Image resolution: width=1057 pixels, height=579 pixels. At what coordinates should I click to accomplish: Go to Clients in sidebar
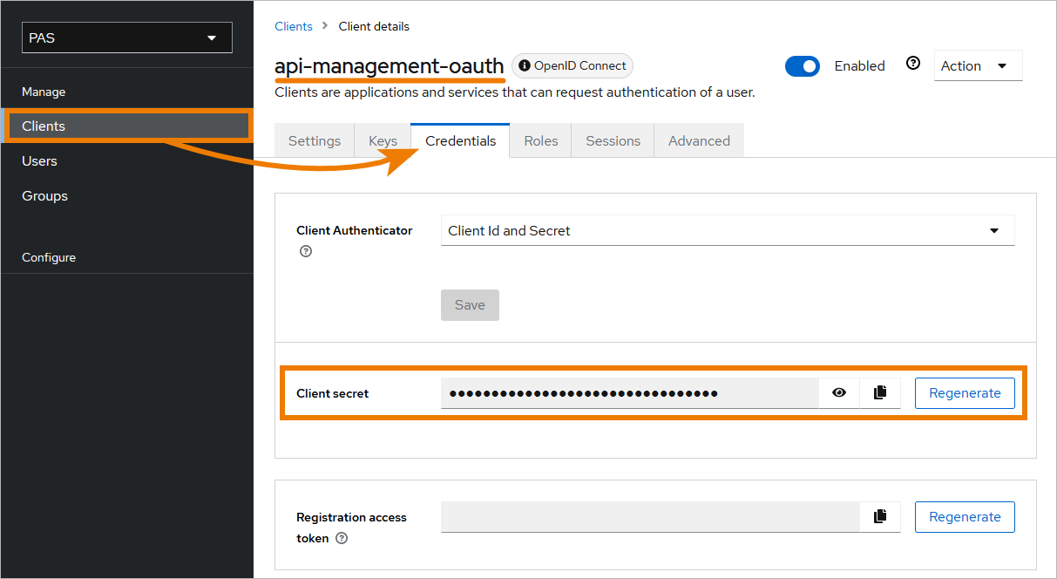pyautogui.click(x=127, y=126)
